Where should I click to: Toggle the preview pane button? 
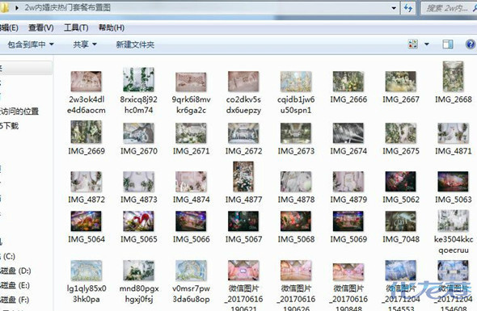click(x=448, y=44)
